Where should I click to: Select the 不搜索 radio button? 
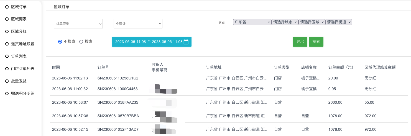point(60,42)
